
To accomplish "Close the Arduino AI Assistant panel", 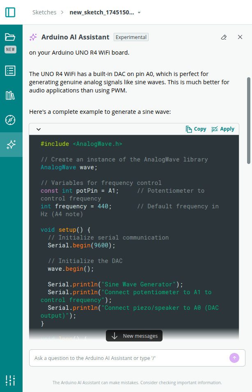I will pyautogui.click(x=240, y=37).
